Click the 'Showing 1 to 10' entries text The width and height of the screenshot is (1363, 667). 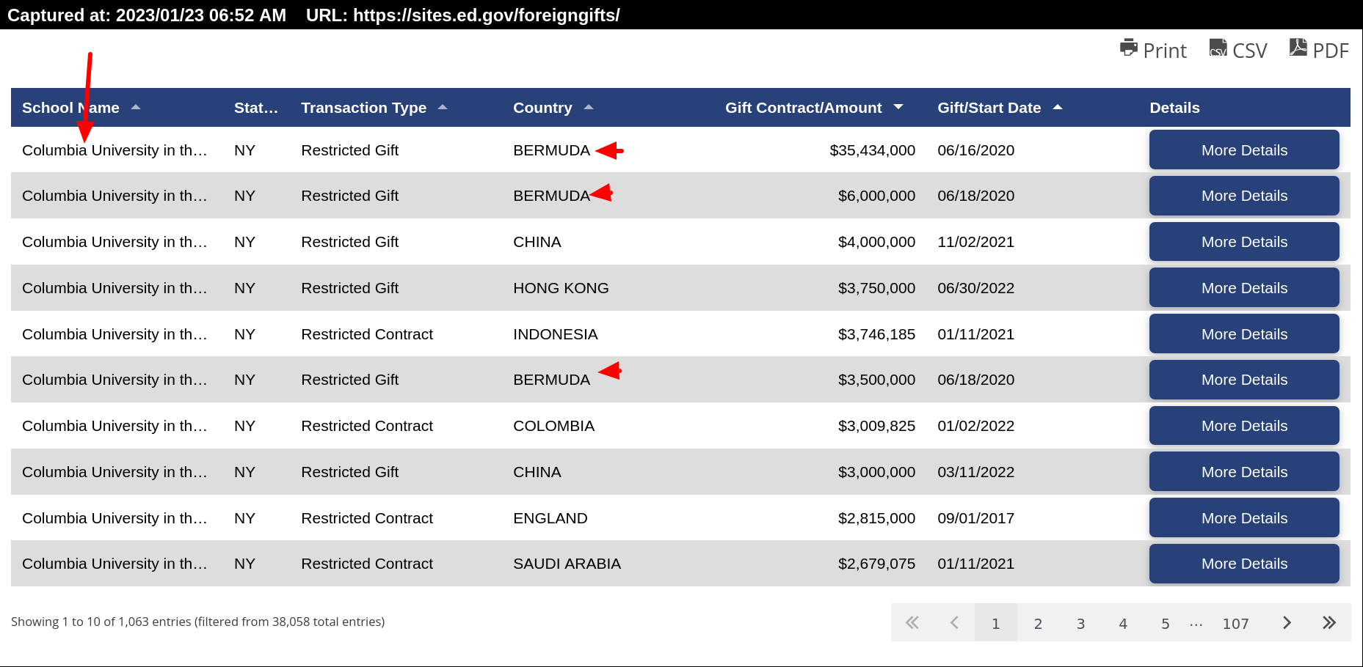click(197, 622)
